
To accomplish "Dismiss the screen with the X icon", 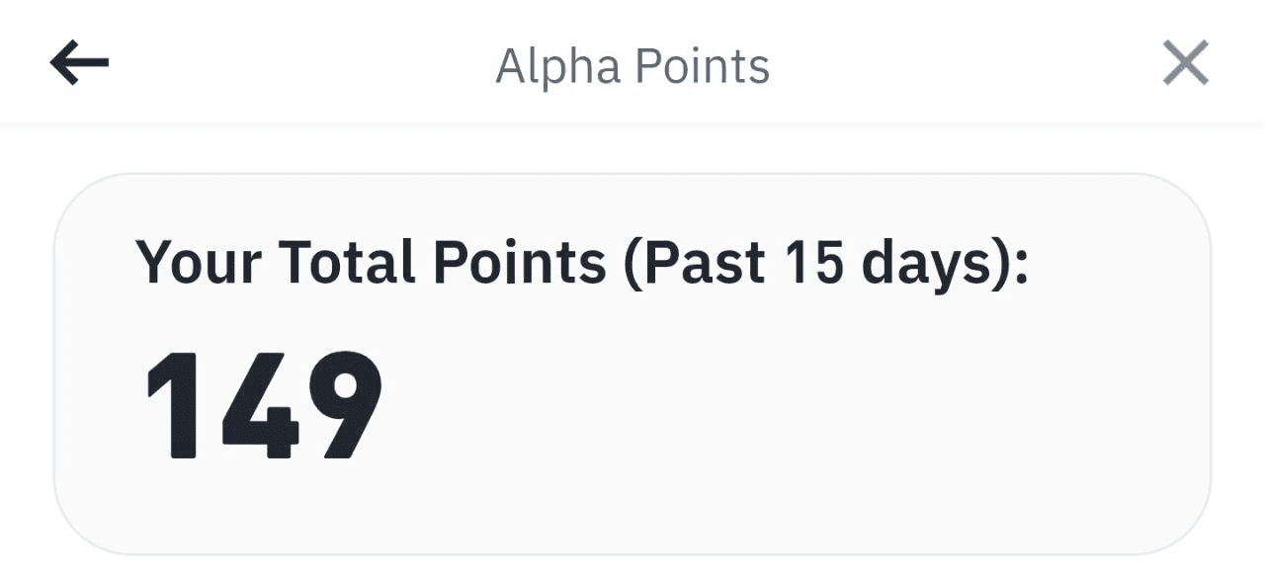I will click(1186, 65).
